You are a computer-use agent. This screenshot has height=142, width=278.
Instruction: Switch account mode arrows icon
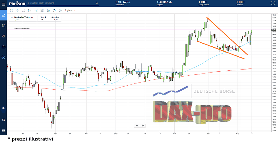pyautogui.click(x=3, y=120)
